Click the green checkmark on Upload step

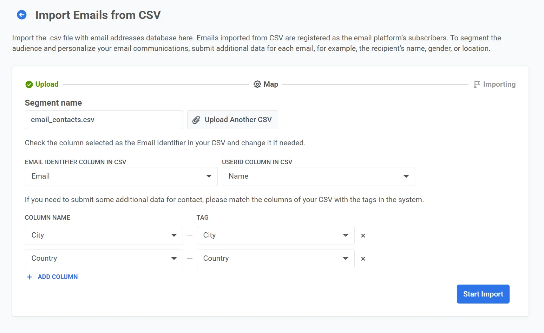tap(28, 84)
